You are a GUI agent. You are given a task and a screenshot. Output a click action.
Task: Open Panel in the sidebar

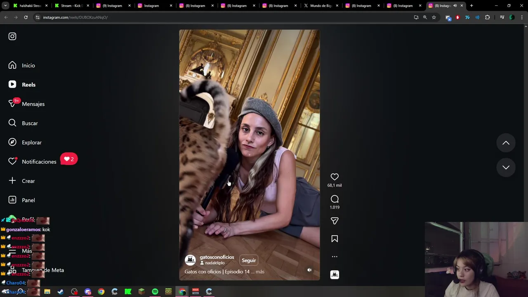tap(22, 200)
